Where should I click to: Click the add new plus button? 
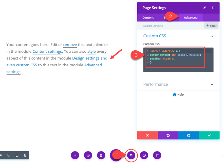point(75,155)
